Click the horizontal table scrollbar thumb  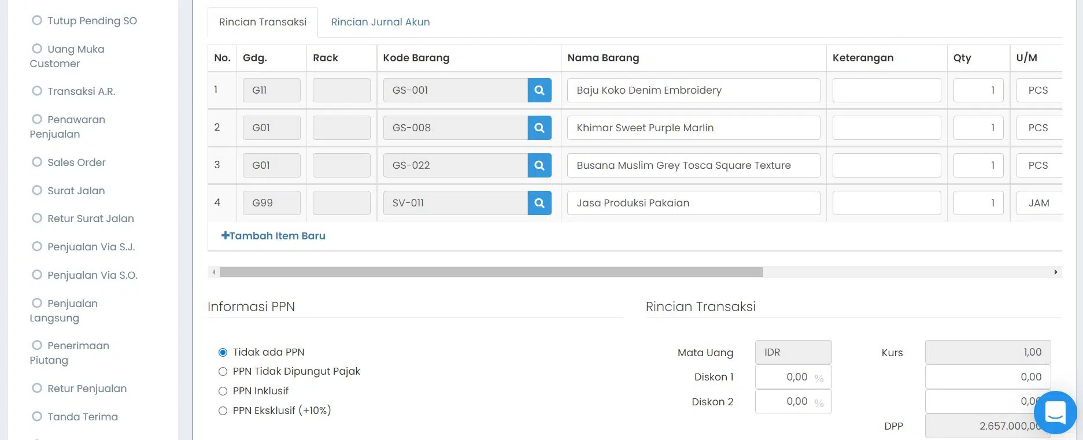(x=491, y=272)
